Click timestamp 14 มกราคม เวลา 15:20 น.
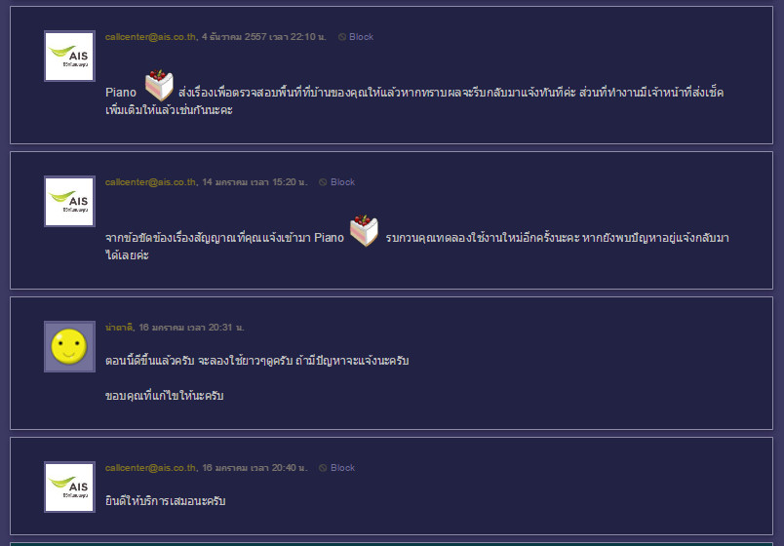 (x=255, y=182)
